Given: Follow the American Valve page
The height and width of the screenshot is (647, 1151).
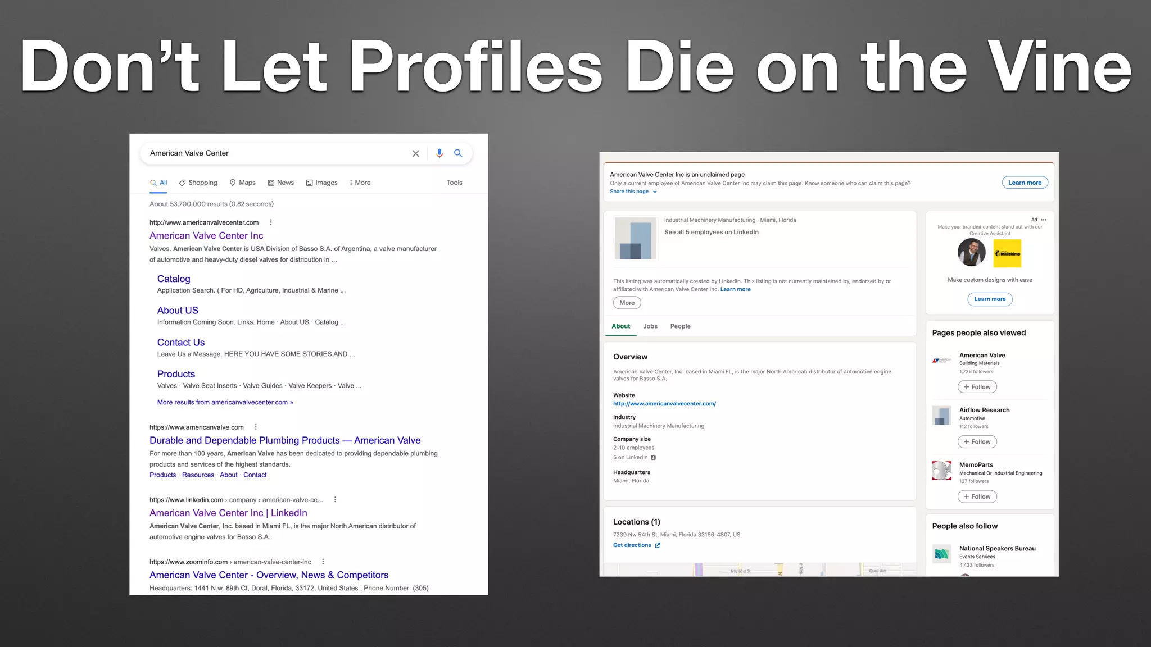Looking at the screenshot, I should (x=977, y=387).
